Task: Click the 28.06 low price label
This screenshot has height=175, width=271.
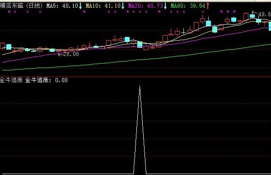Action: point(71,54)
